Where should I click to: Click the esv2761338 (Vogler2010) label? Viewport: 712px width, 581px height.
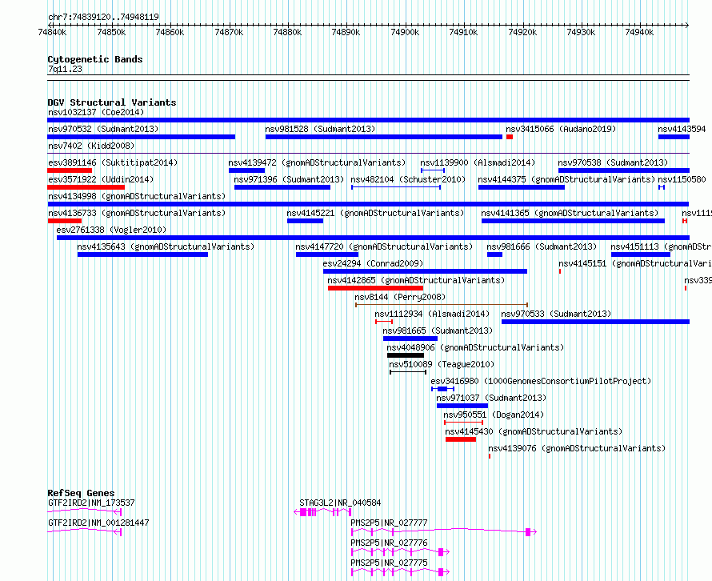point(112,230)
